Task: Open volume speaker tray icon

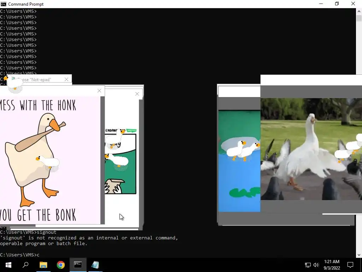Action: pos(316,265)
